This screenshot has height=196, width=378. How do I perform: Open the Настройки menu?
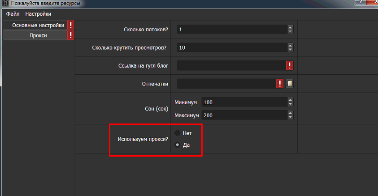coord(38,14)
